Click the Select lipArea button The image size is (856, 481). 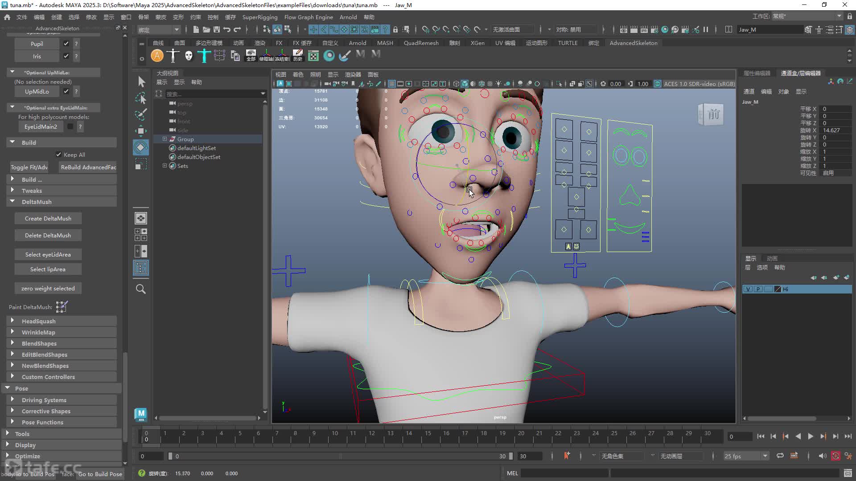coord(48,269)
